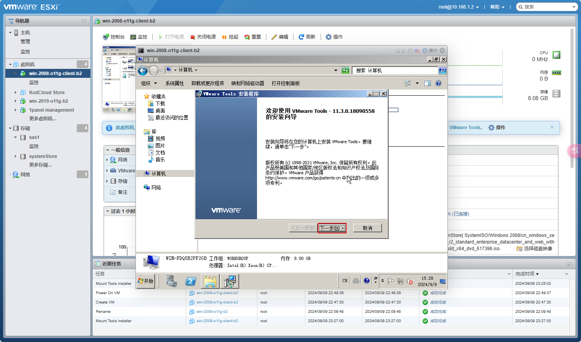Open the 帮助 help menu
Image resolution: width=581 pixels, height=342 pixels.
coord(497,7)
